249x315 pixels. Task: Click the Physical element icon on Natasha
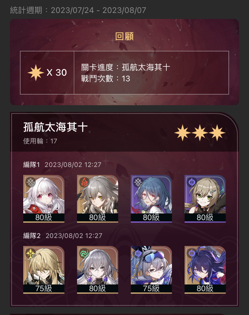coord(138,182)
